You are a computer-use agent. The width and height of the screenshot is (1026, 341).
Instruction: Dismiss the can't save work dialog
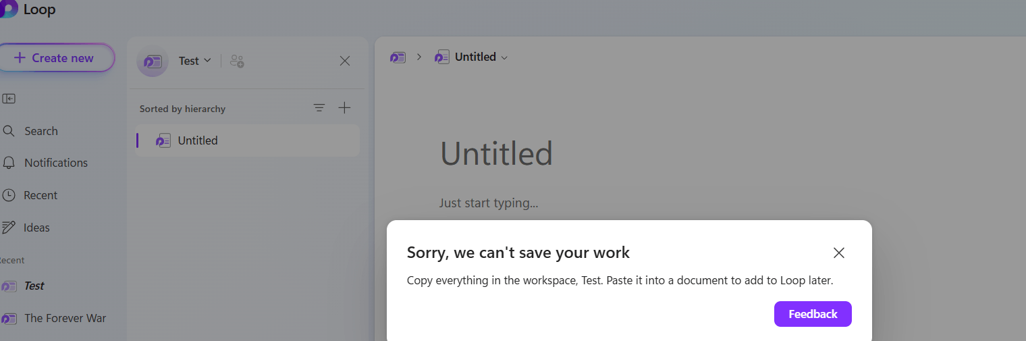pos(839,253)
